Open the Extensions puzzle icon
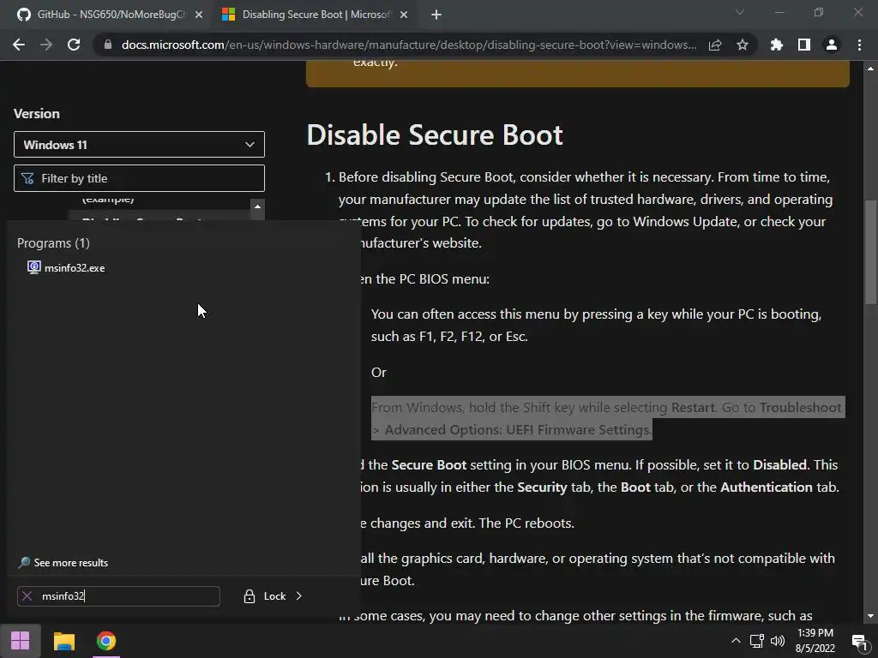 (777, 45)
